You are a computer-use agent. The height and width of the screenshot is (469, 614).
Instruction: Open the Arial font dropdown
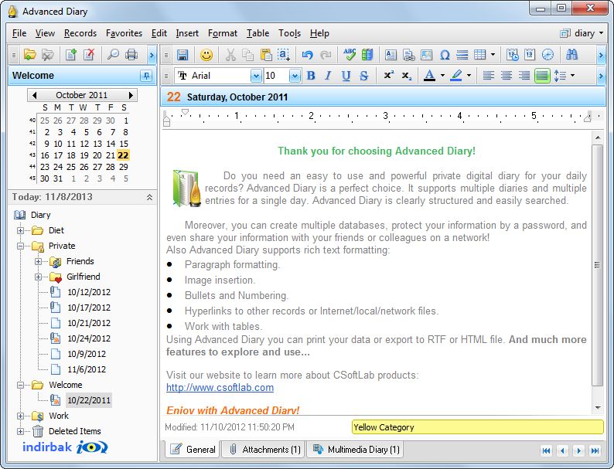coord(256,76)
